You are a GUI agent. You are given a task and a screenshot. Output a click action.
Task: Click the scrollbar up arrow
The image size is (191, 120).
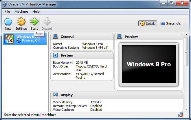pos(186,35)
